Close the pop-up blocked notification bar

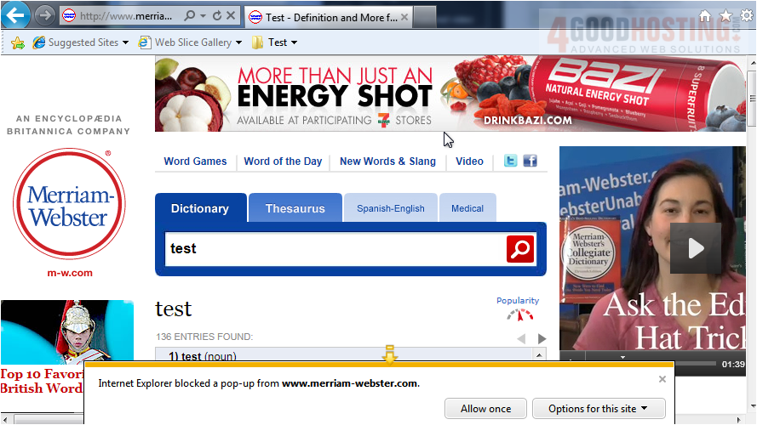[662, 379]
